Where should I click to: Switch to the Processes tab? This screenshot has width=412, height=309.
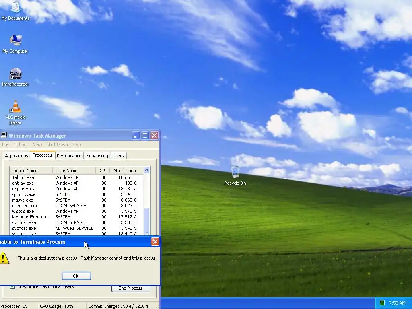[x=42, y=155]
